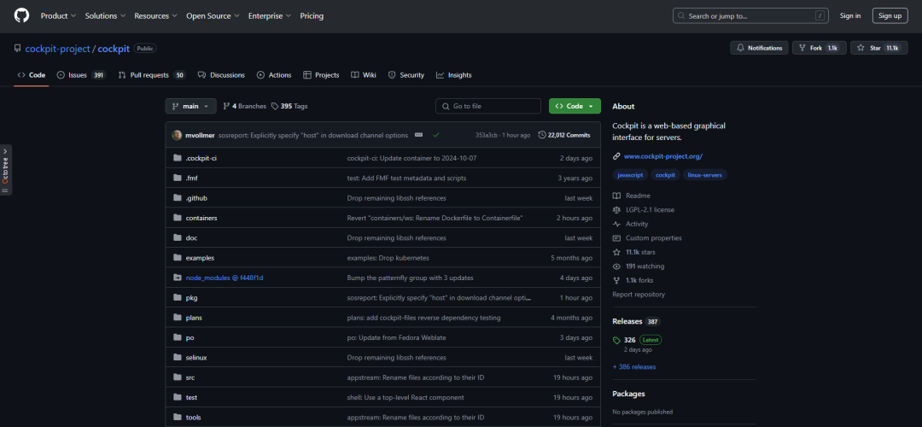Open the 395 Tags link
This screenshot has width=922, height=427.
(x=289, y=107)
